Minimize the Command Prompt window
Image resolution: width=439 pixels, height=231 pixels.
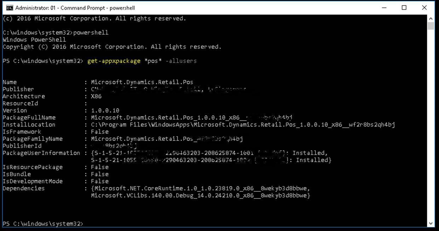[384, 7]
